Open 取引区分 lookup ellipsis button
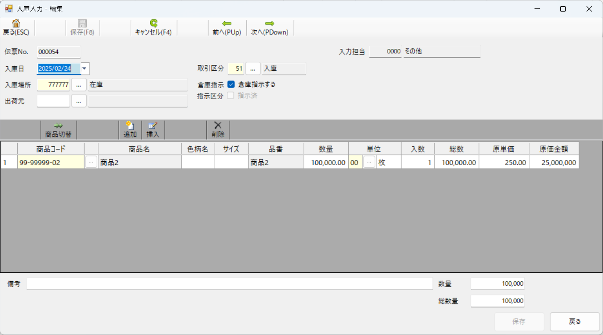Viewport: 603px width, 335px height. [253, 69]
